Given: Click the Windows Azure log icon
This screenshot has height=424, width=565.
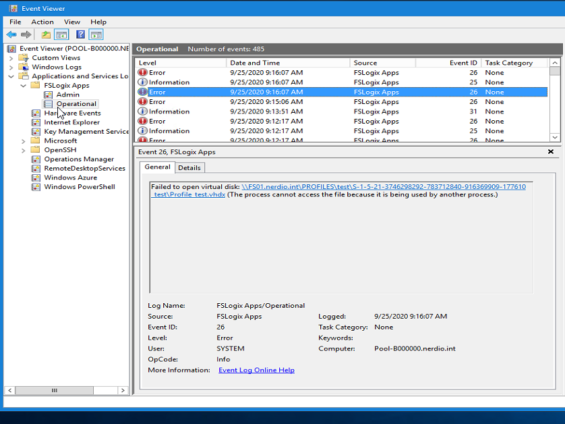Looking at the screenshot, I should [x=36, y=178].
